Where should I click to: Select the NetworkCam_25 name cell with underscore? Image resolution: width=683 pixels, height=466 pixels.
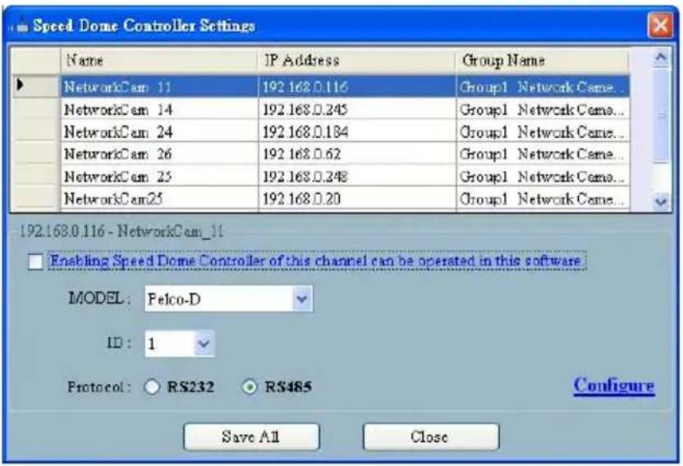(159, 176)
